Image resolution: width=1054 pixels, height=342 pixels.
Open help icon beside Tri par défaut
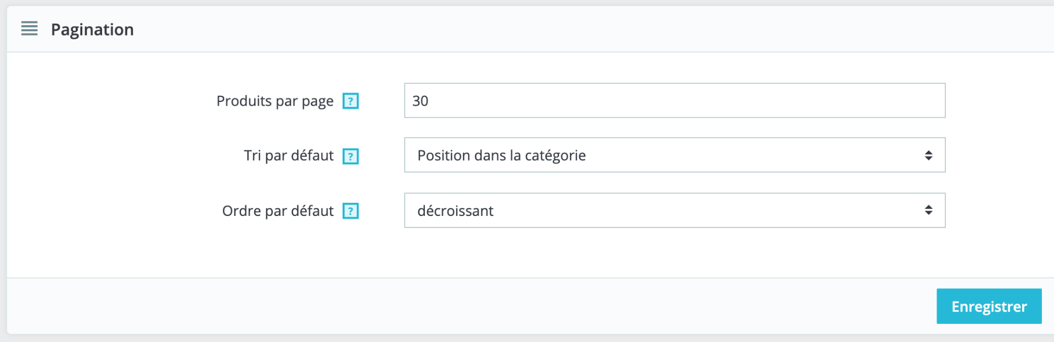(x=350, y=156)
